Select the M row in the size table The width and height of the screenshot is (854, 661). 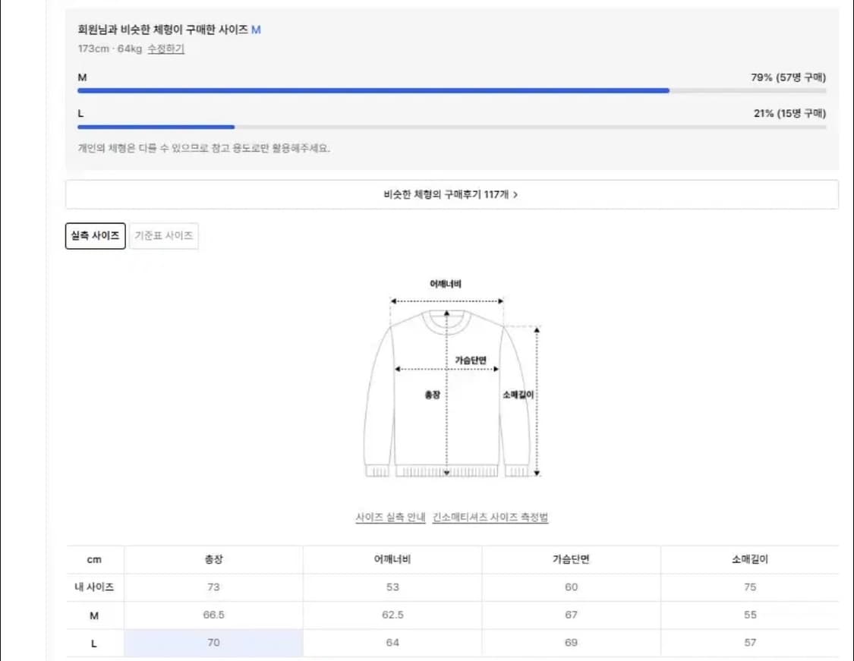[x=93, y=615]
